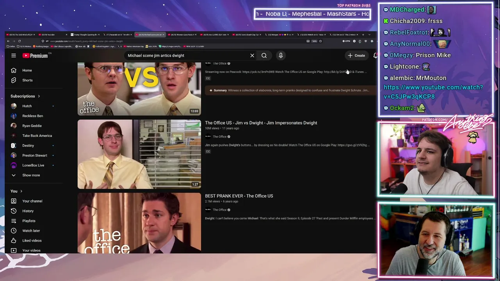Open The Office channel under Jim Impersonates Dwight
Image resolution: width=500 pixels, height=281 pixels.
pyautogui.click(x=220, y=137)
